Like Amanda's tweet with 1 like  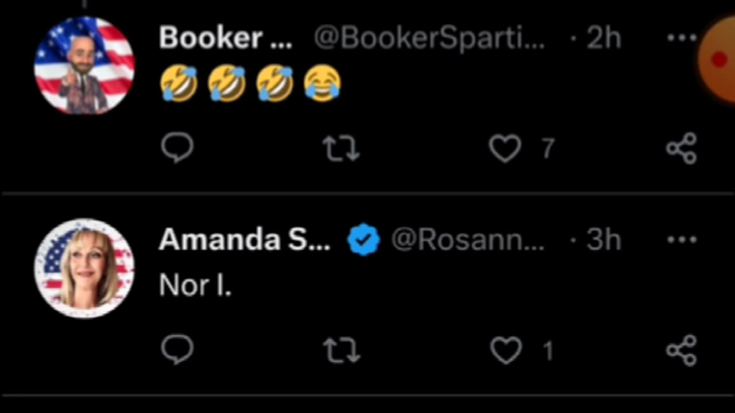pyautogui.click(x=505, y=350)
